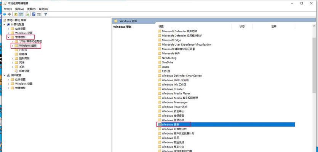Select Microsoft 辅助身份验证因素 row

176,49
